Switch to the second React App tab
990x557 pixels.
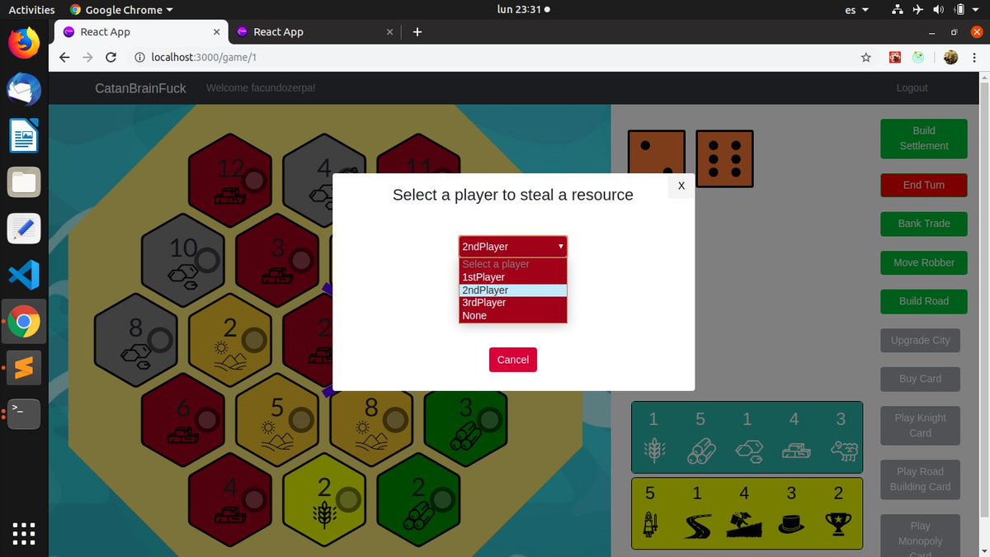pyautogui.click(x=314, y=31)
